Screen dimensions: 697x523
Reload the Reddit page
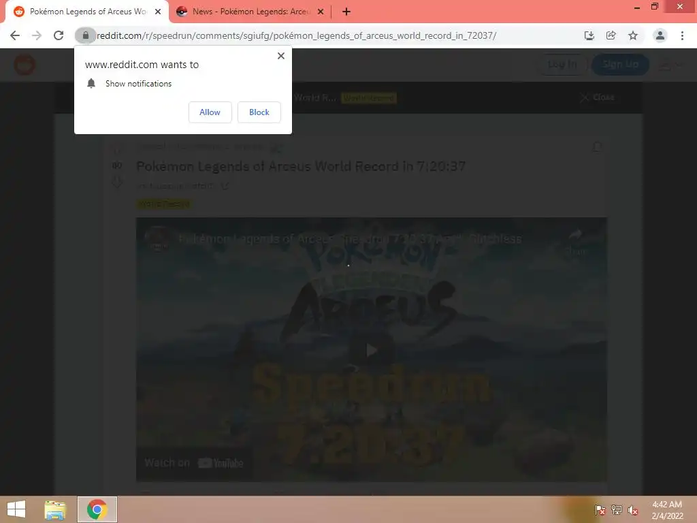point(59,35)
